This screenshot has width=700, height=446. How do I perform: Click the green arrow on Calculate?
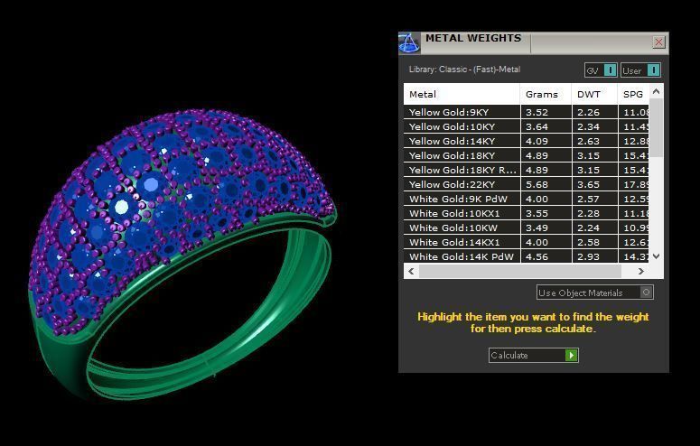pyautogui.click(x=572, y=355)
